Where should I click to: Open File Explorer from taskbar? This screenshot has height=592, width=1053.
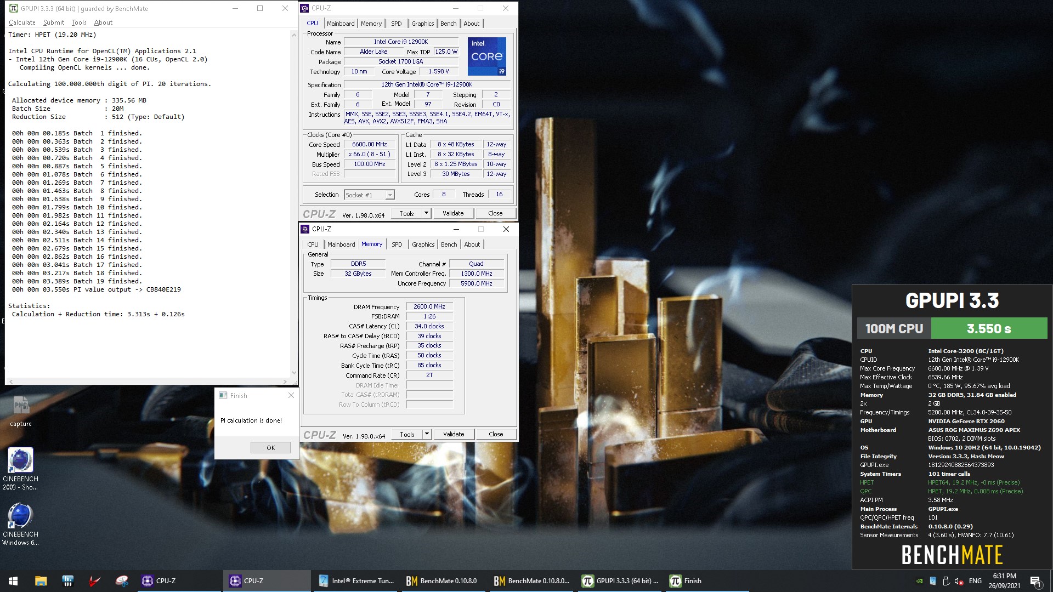coord(41,581)
